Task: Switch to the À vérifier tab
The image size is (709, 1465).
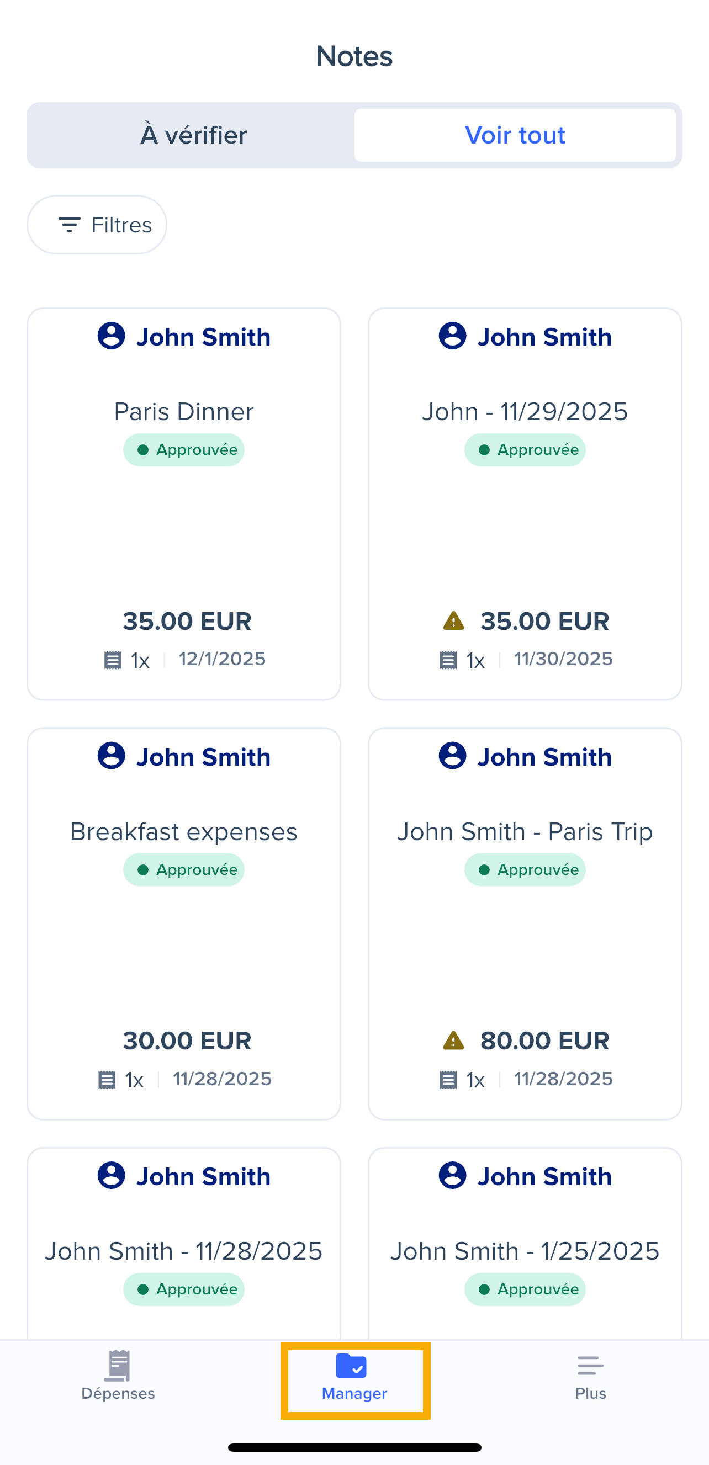Action: 193,135
